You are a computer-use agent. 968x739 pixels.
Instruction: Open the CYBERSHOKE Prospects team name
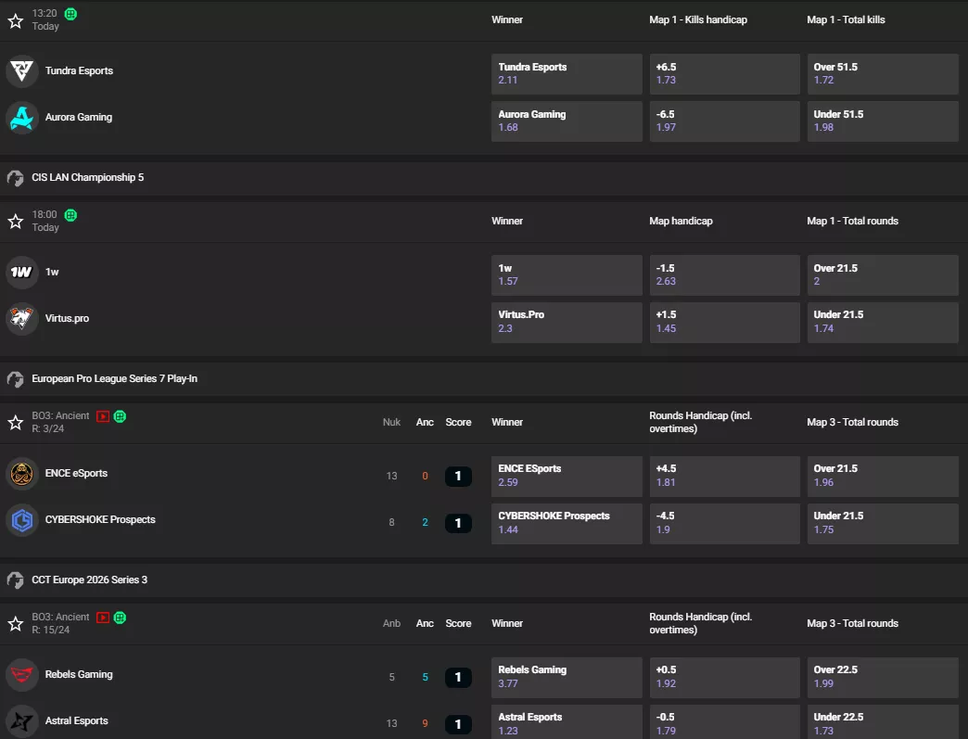(100, 520)
